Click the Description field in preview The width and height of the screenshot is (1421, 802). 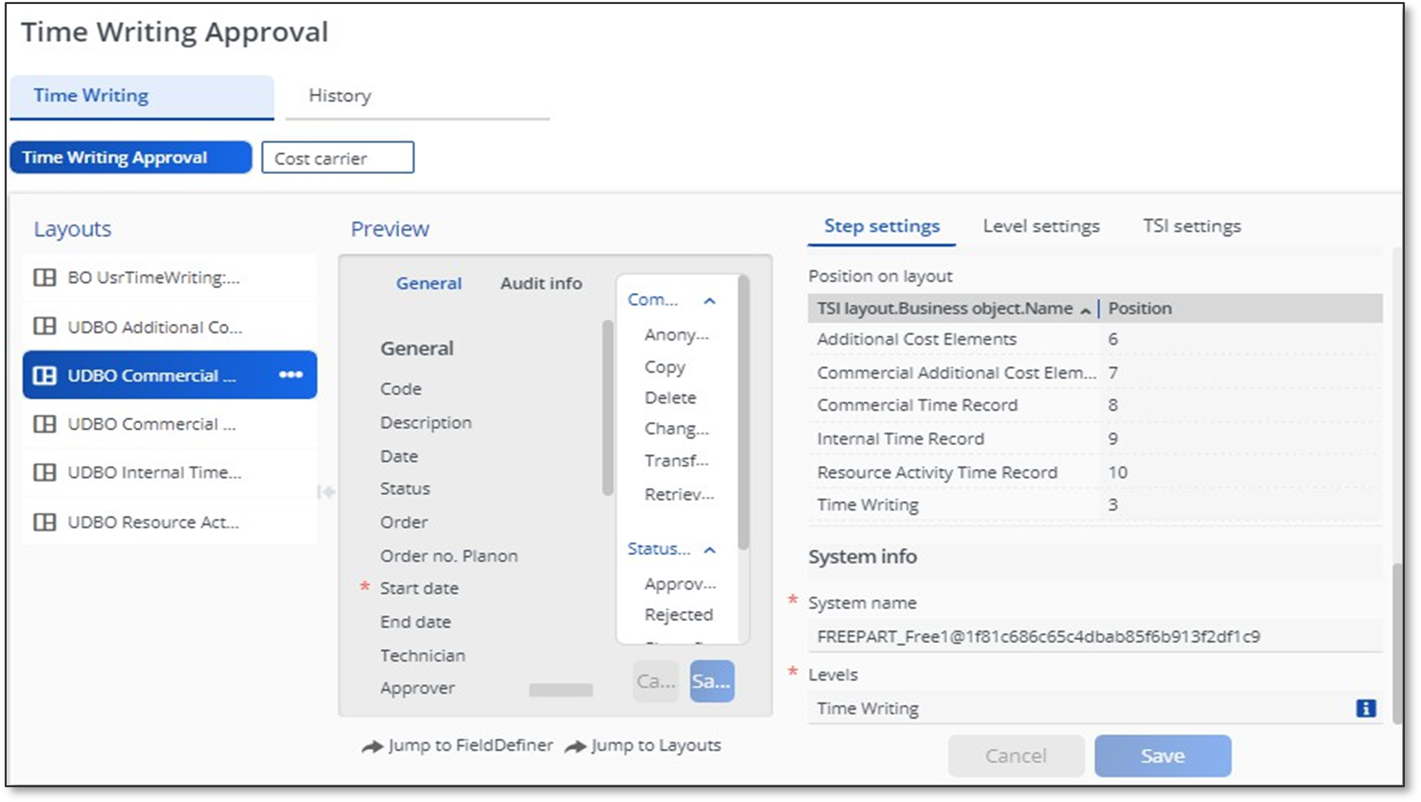[x=425, y=422]
